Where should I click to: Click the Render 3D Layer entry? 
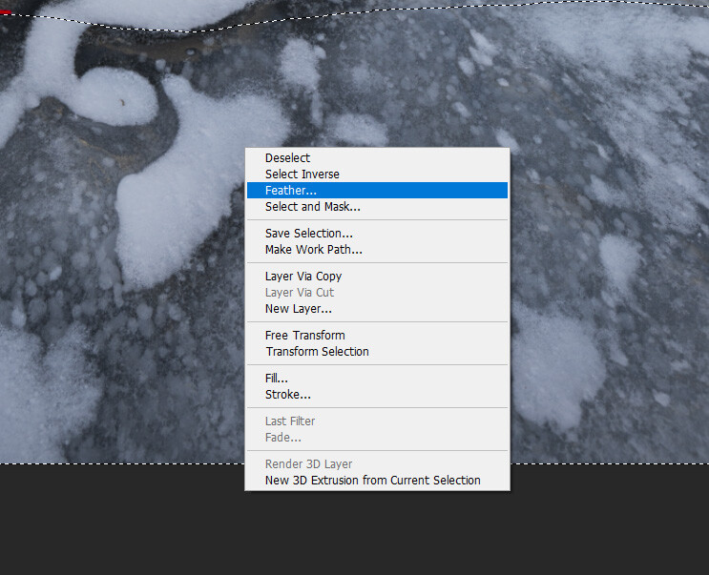(x=377, y=463)
